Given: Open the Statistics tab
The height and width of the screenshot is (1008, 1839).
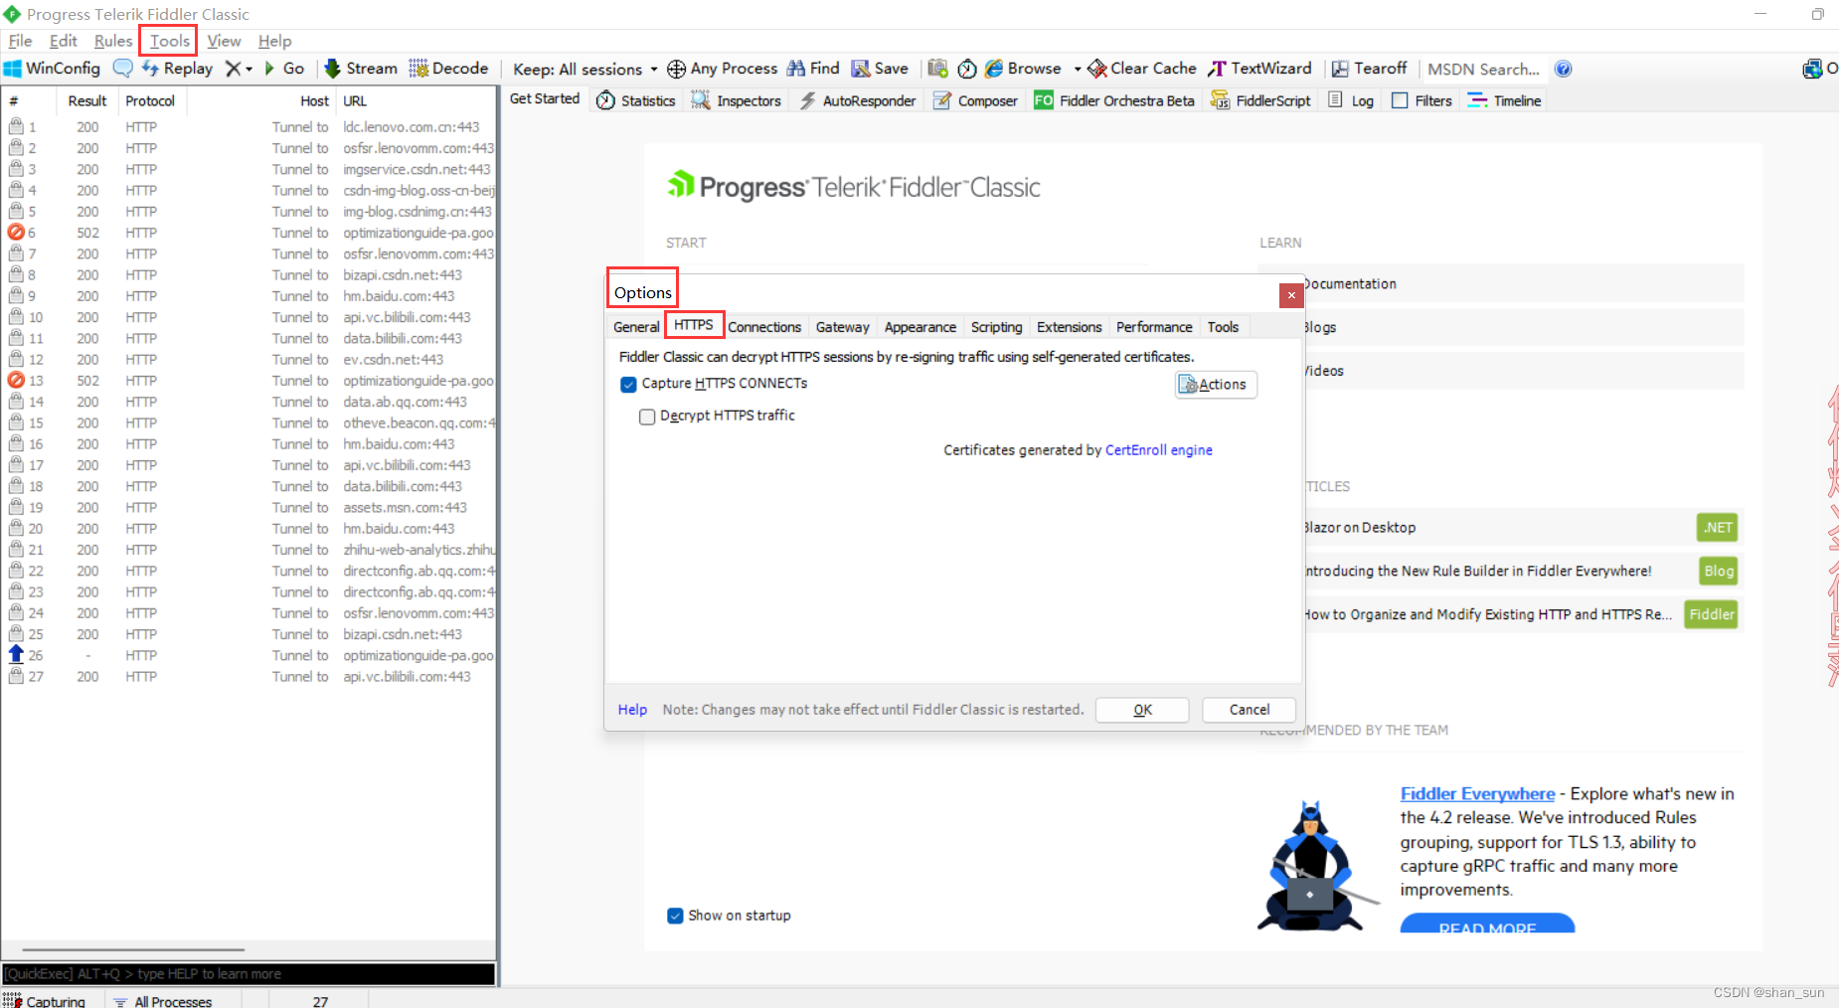Looking at the screenshot, I should click(636, 100).
